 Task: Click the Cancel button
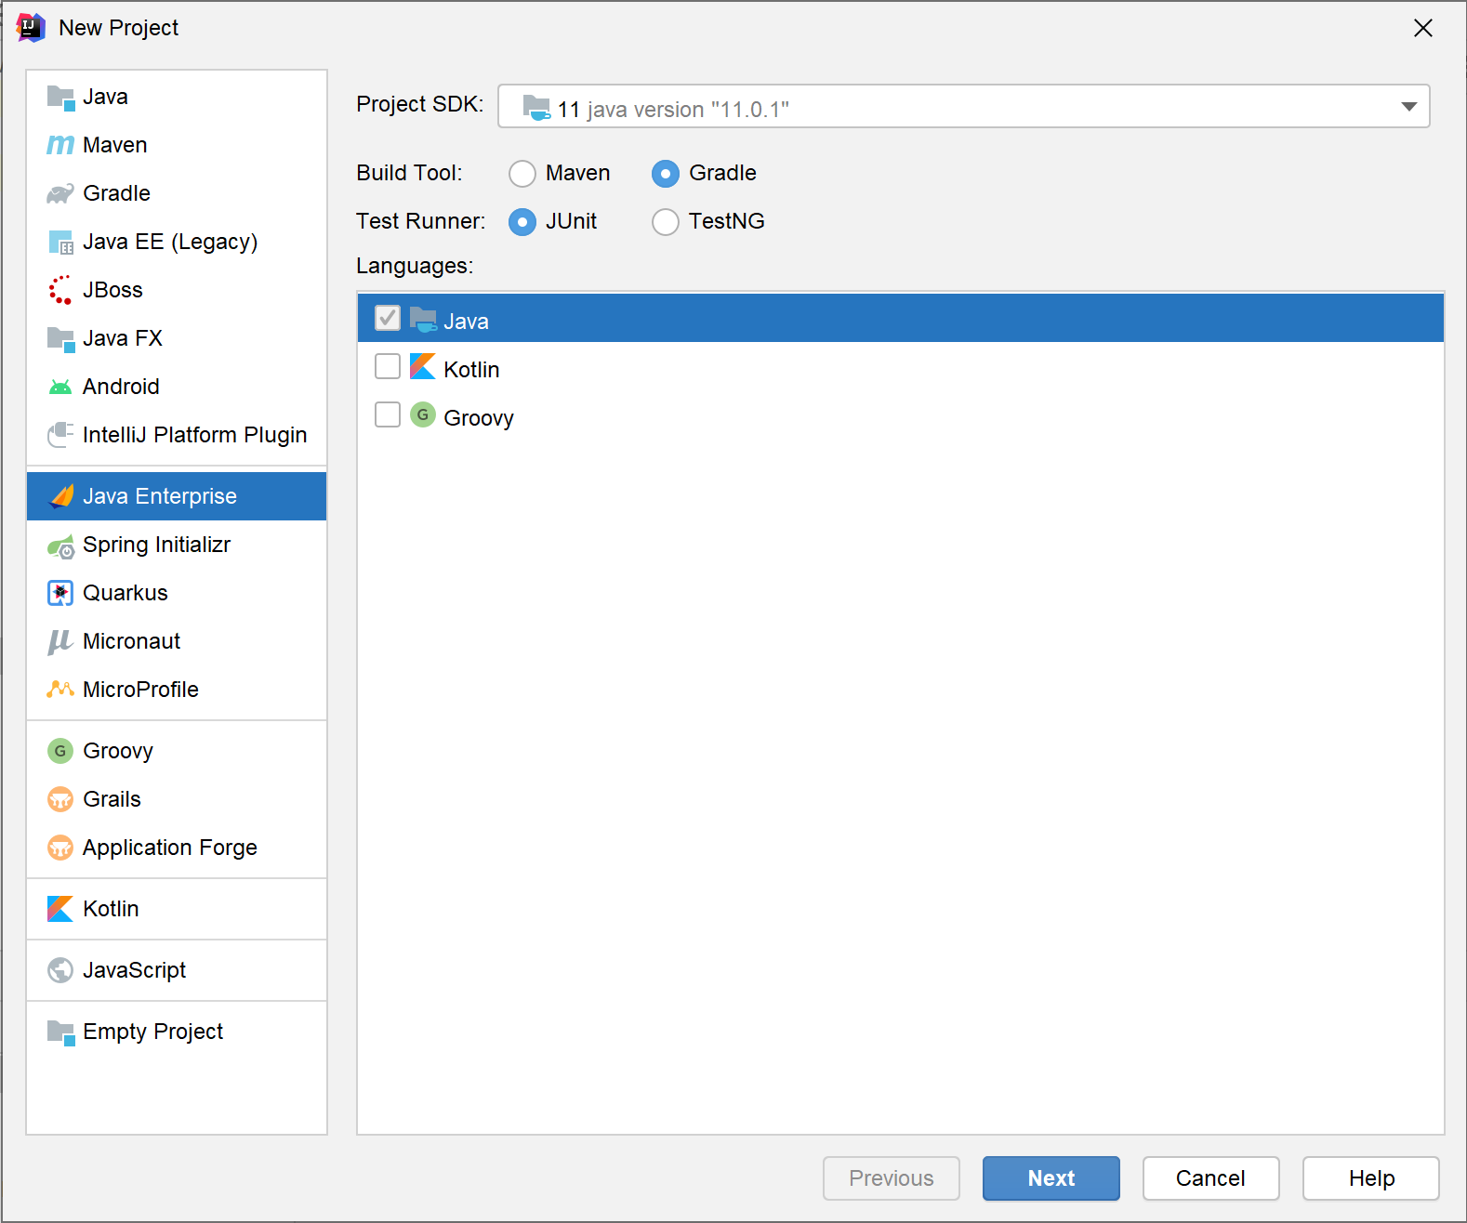click(1211, 1178)
